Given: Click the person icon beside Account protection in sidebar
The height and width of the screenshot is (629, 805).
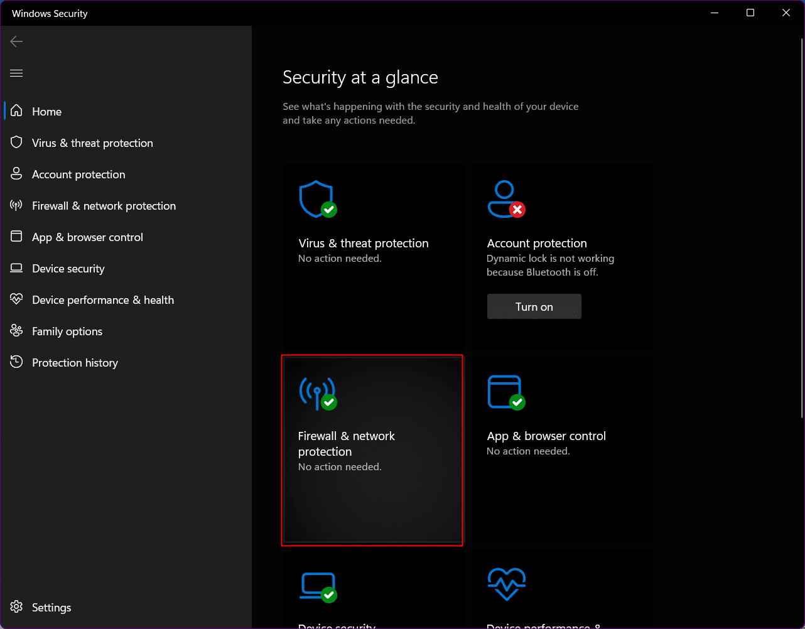Looking at the screenshot, I should point(17,174).
